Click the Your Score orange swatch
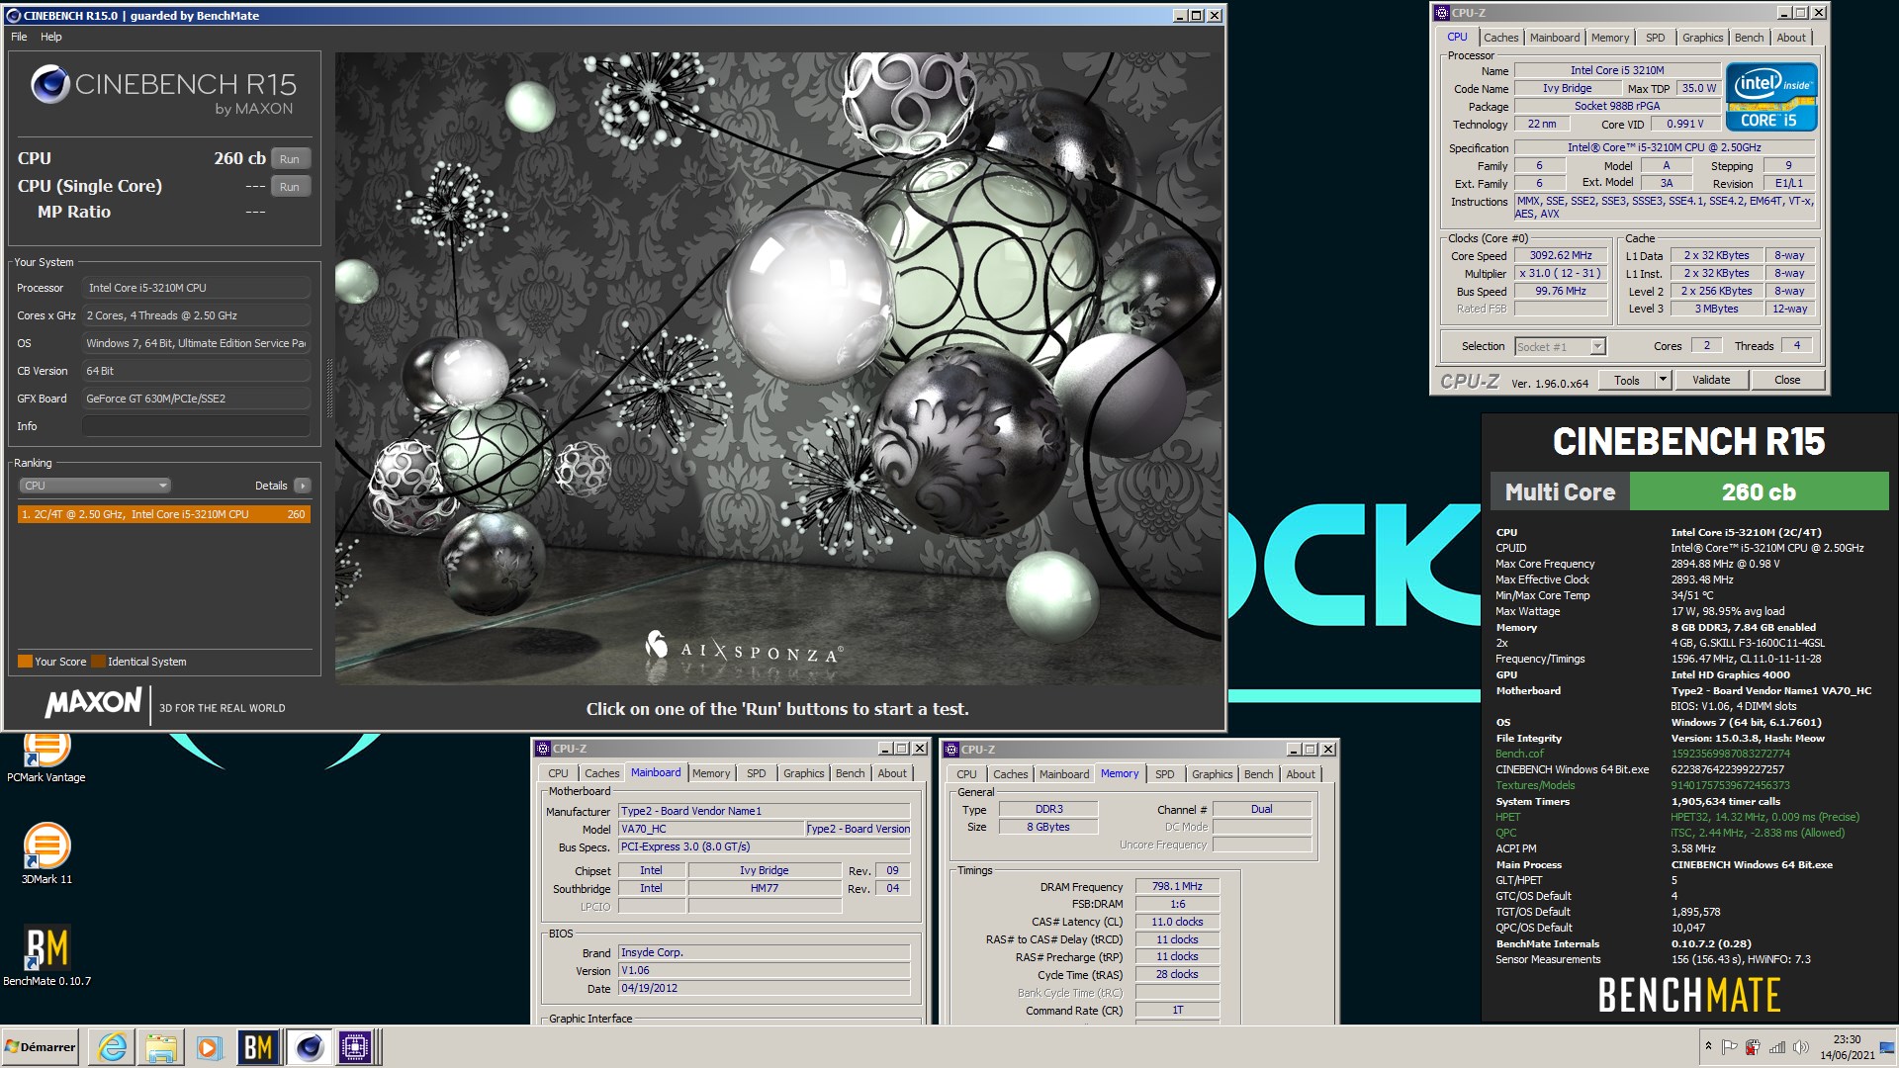The height and width of the screenshot is (1068, 1899). pyautogui.click(x=25, y=662)
